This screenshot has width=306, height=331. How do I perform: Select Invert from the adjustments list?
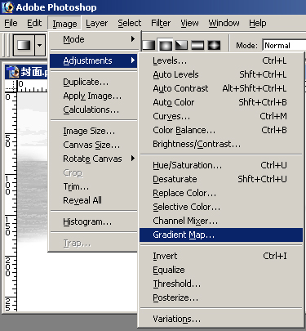click(221, 256)
